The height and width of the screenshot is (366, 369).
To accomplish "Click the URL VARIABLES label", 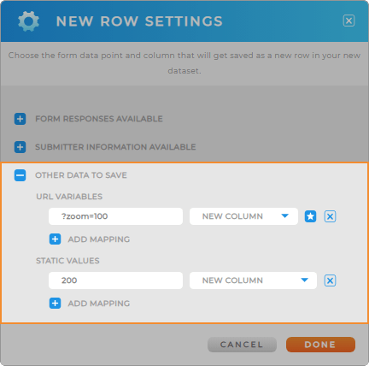I will [69, 197].
